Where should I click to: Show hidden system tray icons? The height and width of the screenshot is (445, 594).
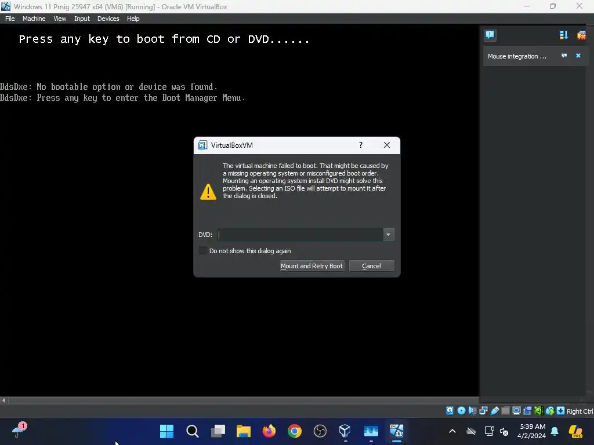pyautogui.click(x=452, y=431)
